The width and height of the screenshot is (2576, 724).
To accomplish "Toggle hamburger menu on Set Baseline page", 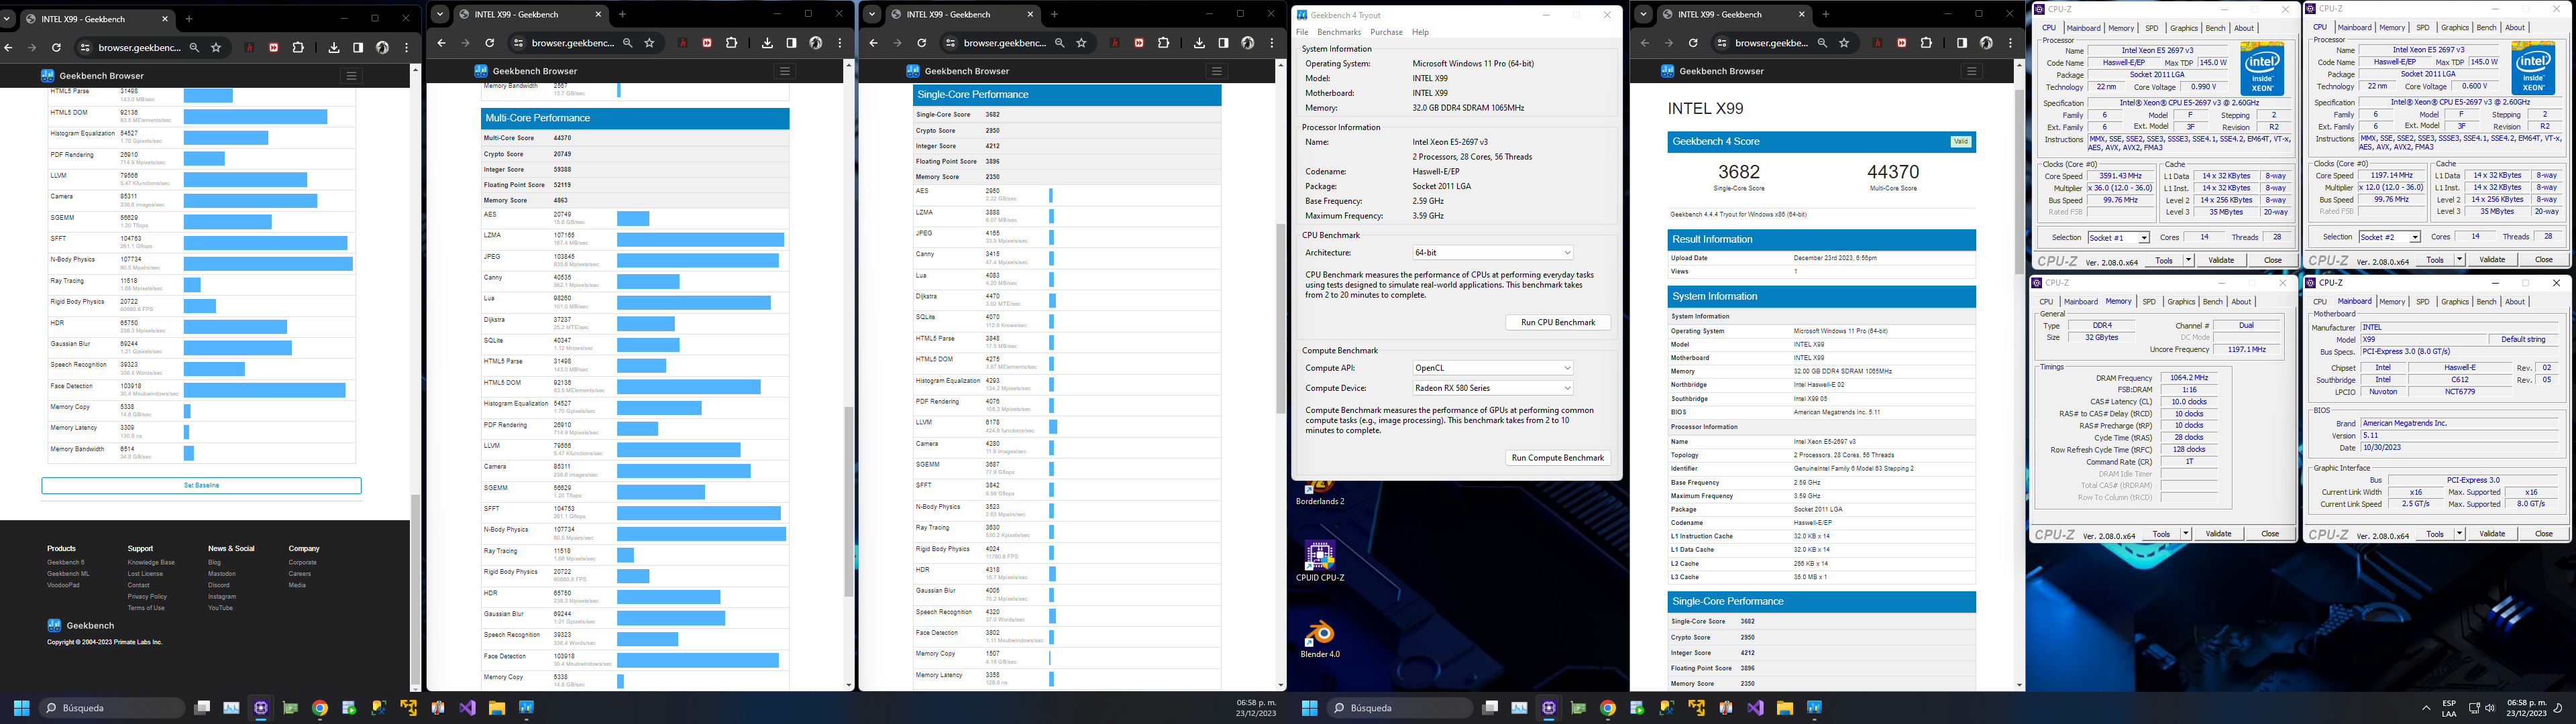I will [x=351, y=75].
